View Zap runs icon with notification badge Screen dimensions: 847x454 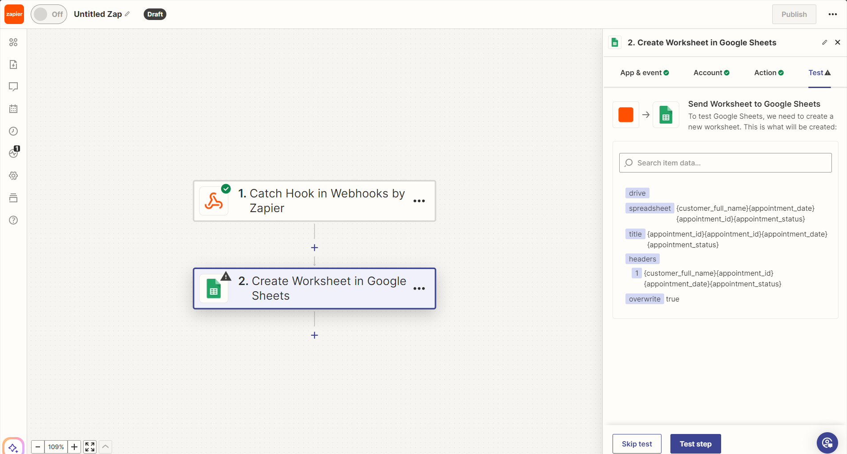click(x=13, y=153)
